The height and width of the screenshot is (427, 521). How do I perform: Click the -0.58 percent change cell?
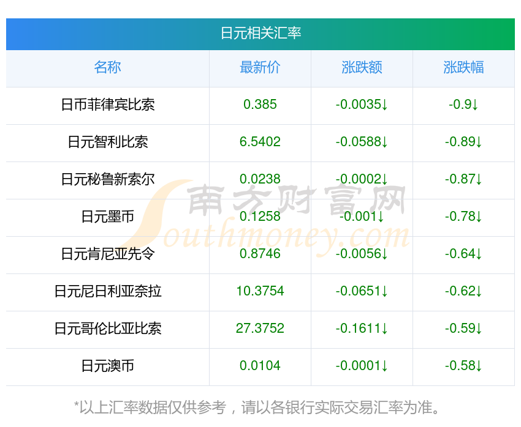pos(463,366)
